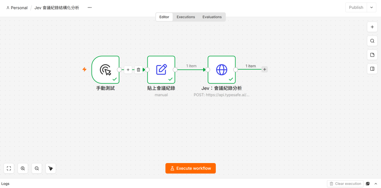Click the workflow name Jev 會議紀錄結構化分析
381x188 pixels.
click(57, 8)
